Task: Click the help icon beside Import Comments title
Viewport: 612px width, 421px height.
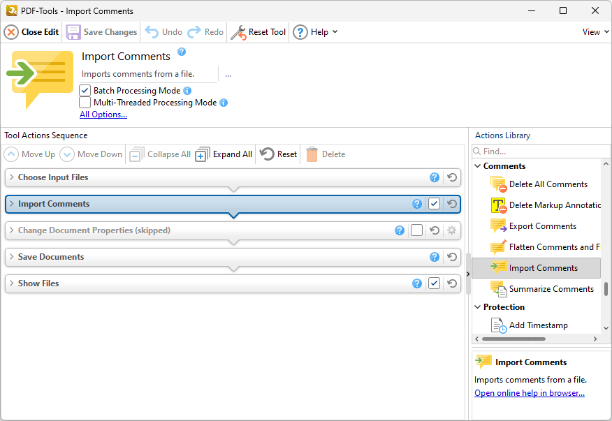Action: point(182,52)
